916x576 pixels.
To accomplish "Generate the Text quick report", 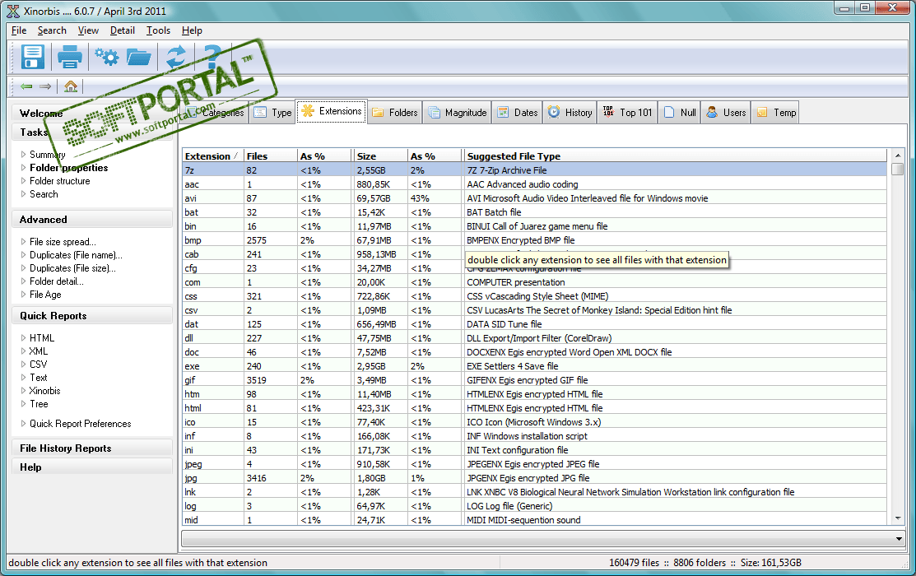I will coord(39,378).
